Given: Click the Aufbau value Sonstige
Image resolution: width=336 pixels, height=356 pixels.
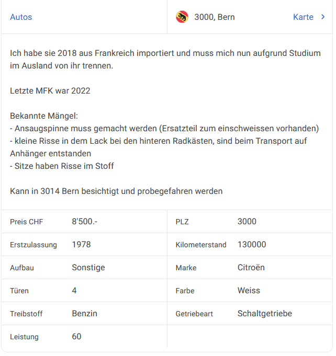Looking at the screenshot, I should [88, 268].
